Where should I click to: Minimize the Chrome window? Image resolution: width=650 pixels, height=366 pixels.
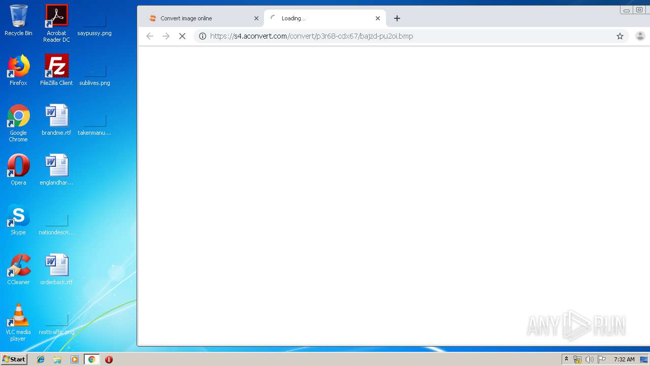[627, 10]
